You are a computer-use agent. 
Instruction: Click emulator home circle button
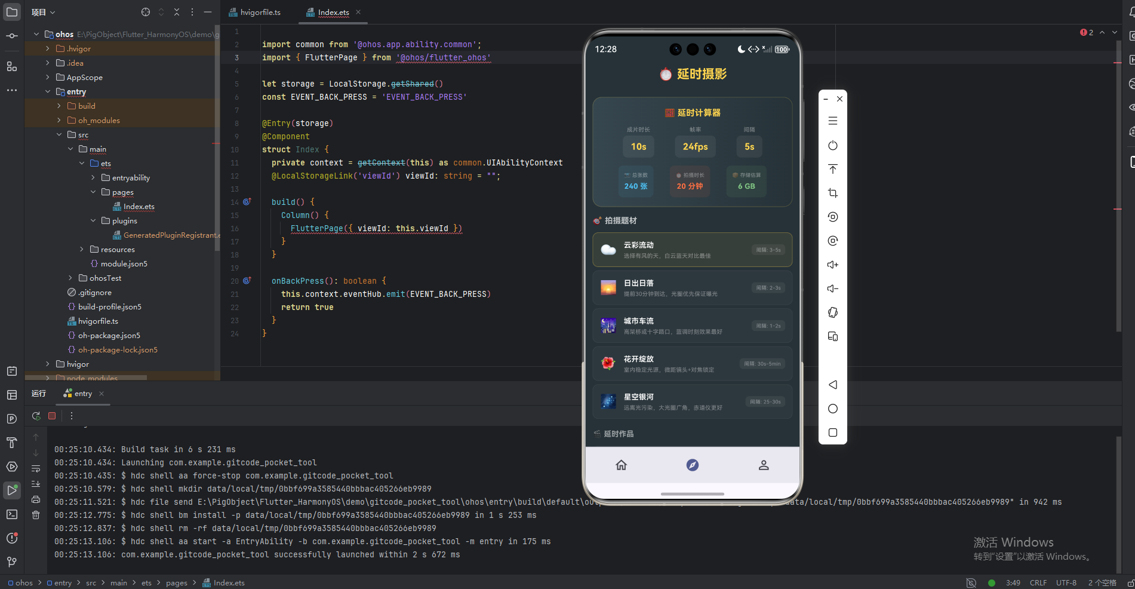point(833,409)
